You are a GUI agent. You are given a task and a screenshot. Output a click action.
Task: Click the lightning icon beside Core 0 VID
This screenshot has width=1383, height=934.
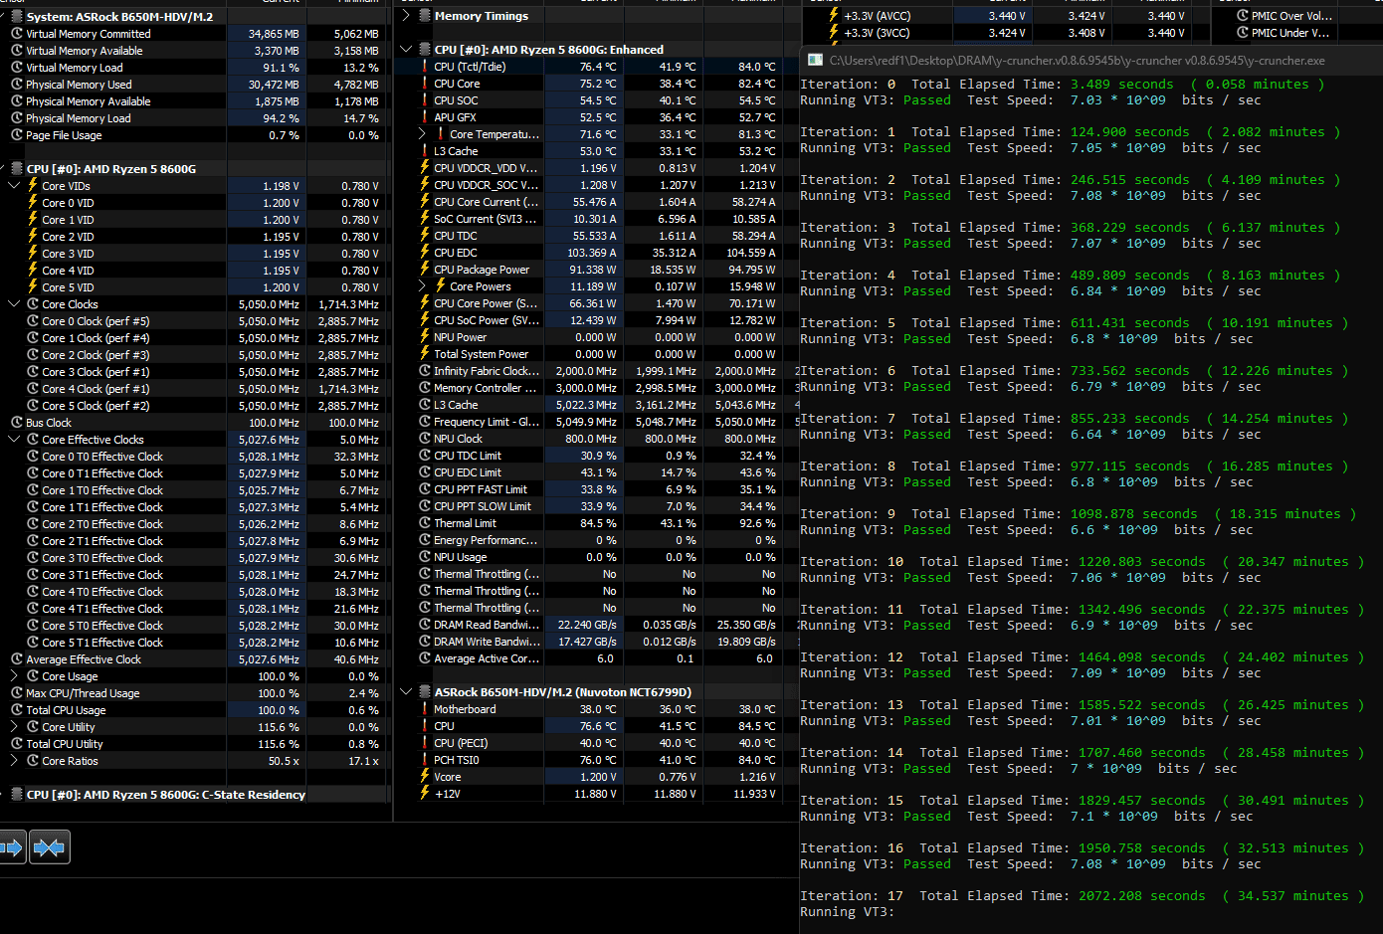click(33, 203)
